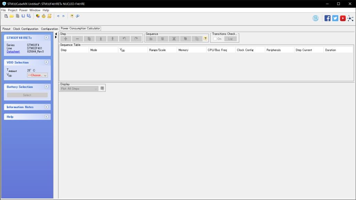The width and height of the screenshot is (356, 200).
Task: Collapse left pane with the left-pointing arrow
Action: pos(56,34)
